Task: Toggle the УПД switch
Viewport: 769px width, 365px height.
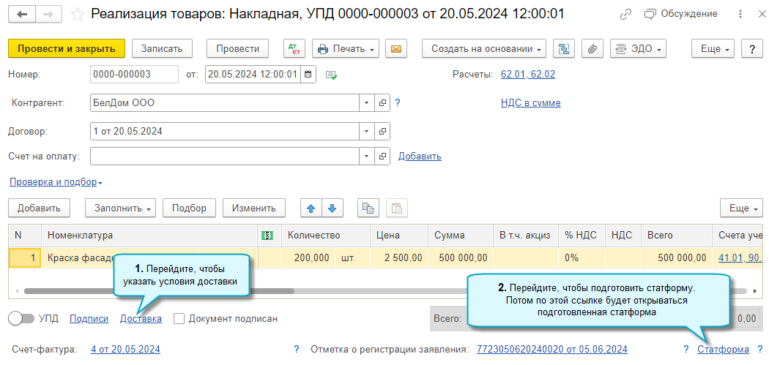Action: [21, 318]
